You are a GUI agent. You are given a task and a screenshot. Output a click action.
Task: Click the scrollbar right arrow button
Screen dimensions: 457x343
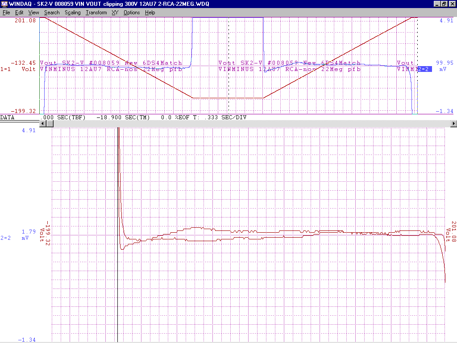pyautogui.click(x=454, y=124)
